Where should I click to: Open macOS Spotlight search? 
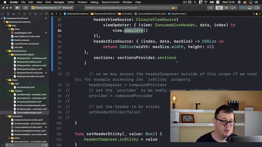[x=195, y=2]
